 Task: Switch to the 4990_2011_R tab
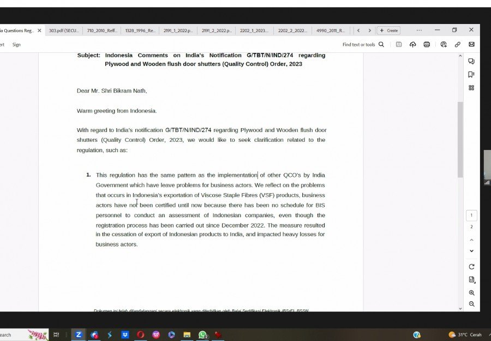click(331, 31)
